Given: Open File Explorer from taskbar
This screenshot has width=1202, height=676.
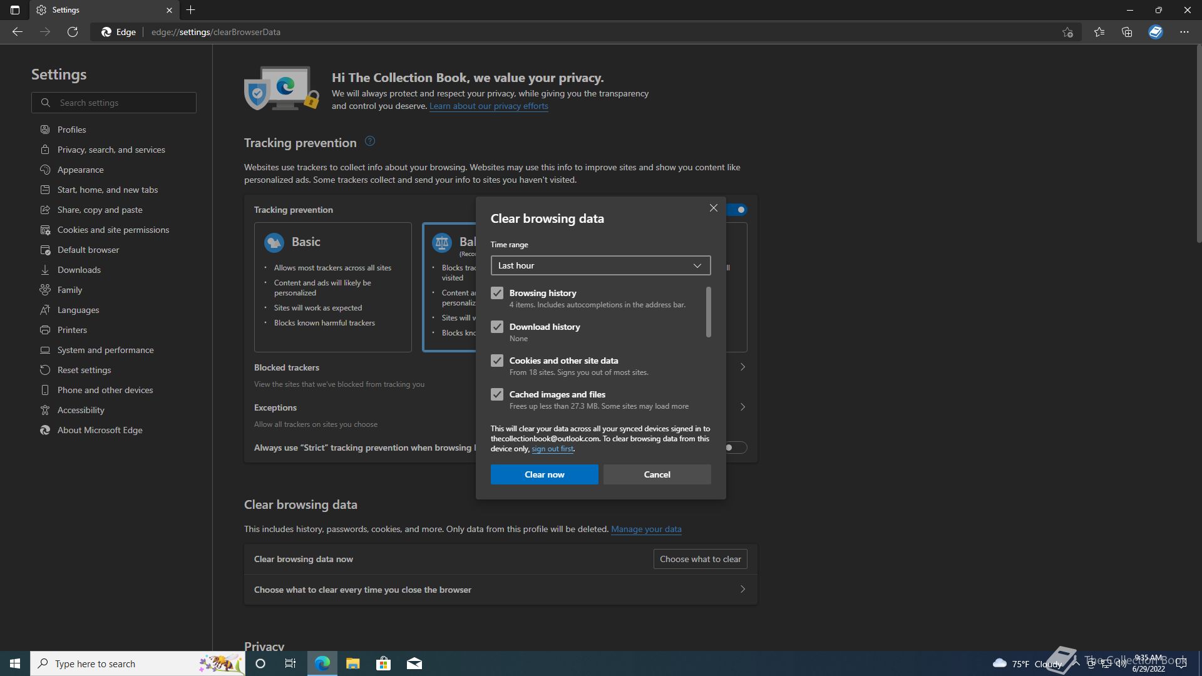Looking at the screenshot, I should coord(353,663).
